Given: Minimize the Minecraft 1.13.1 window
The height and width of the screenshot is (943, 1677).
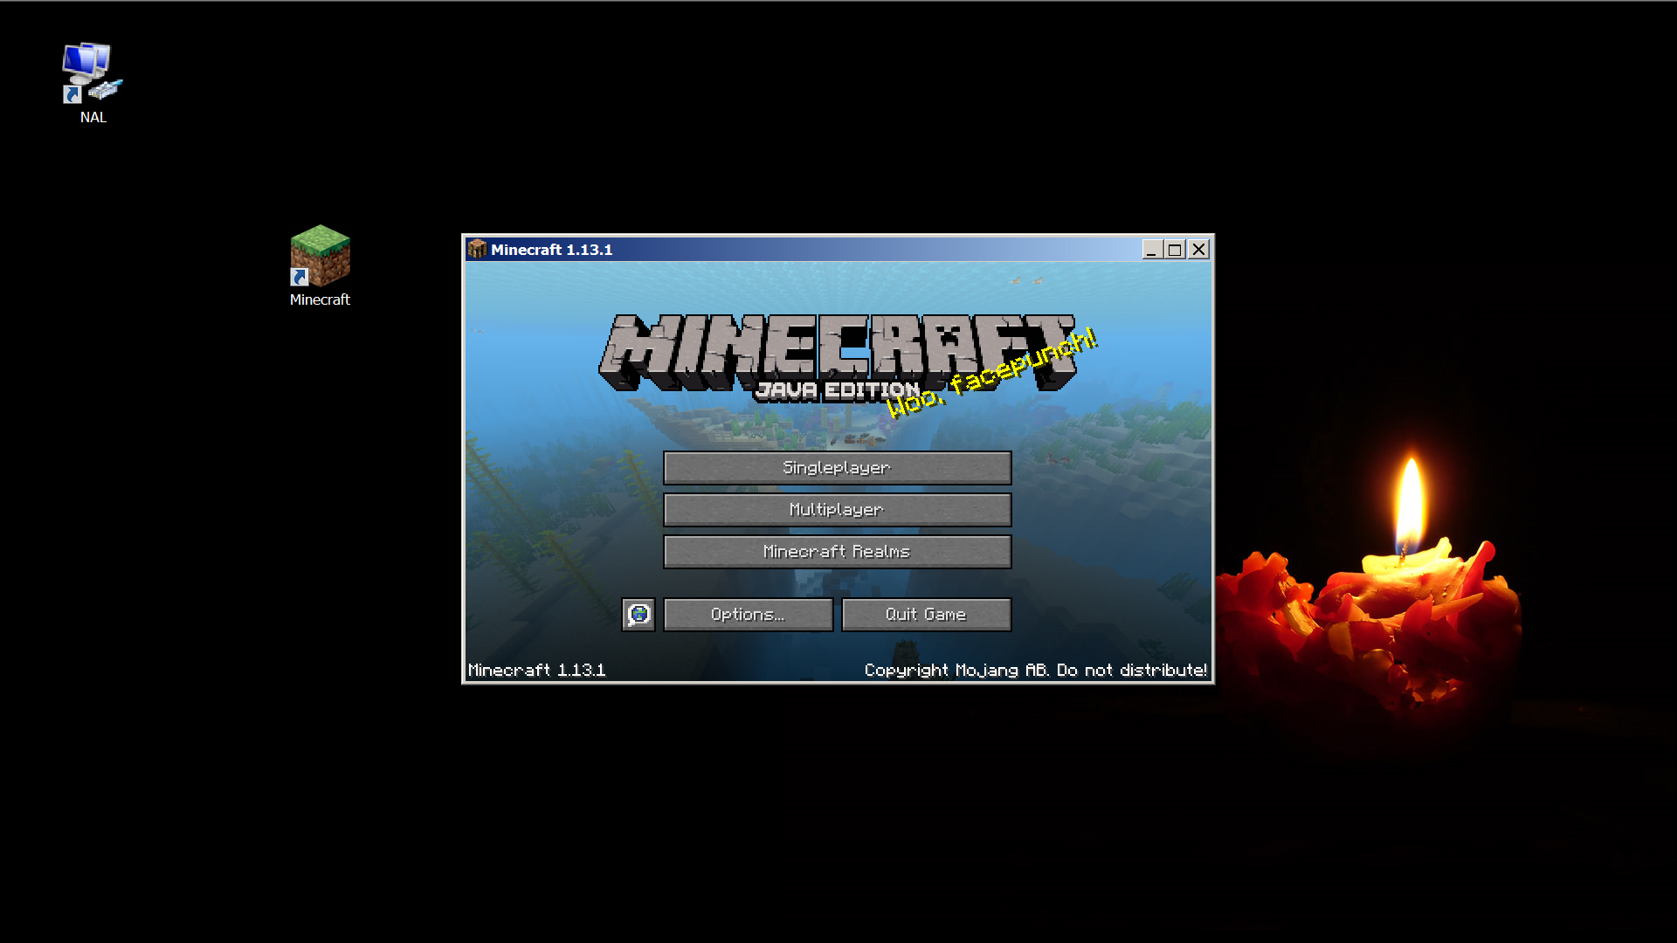Looking at the screenshot, I should point(1152,250).
